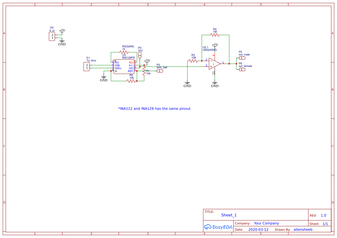Viewport: 337px width, 238px height.
Task: Click the INA122 and INA129 pinout note
Action: pos(154,109)
